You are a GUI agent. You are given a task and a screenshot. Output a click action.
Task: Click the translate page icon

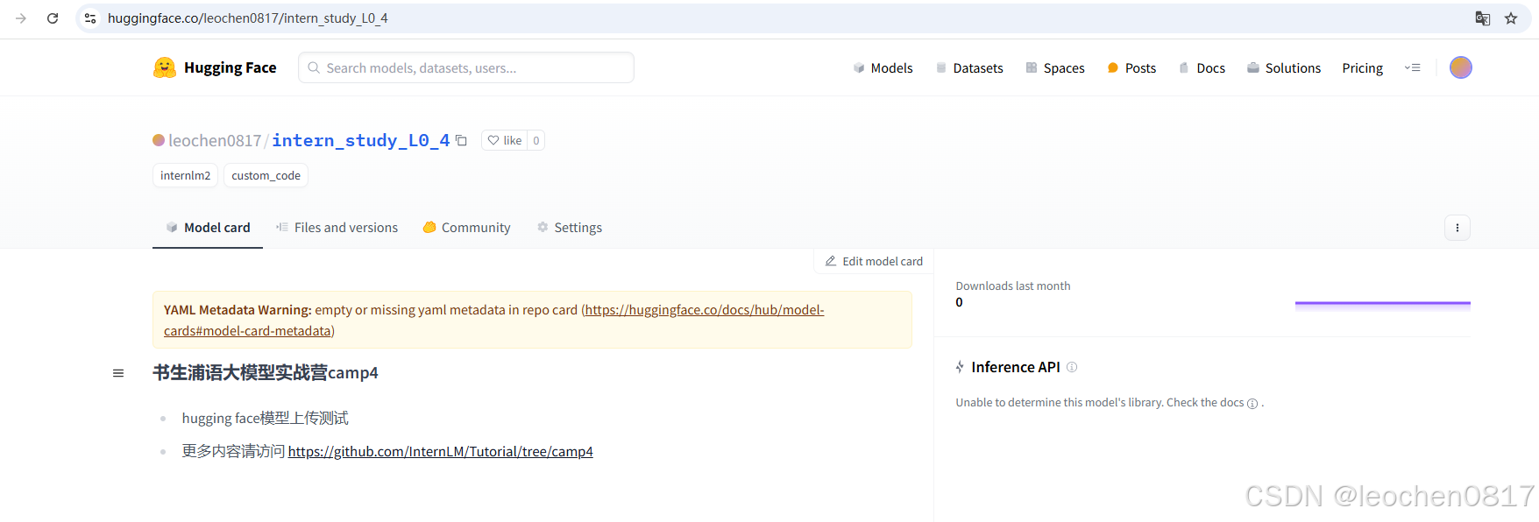coord(1483,18)
